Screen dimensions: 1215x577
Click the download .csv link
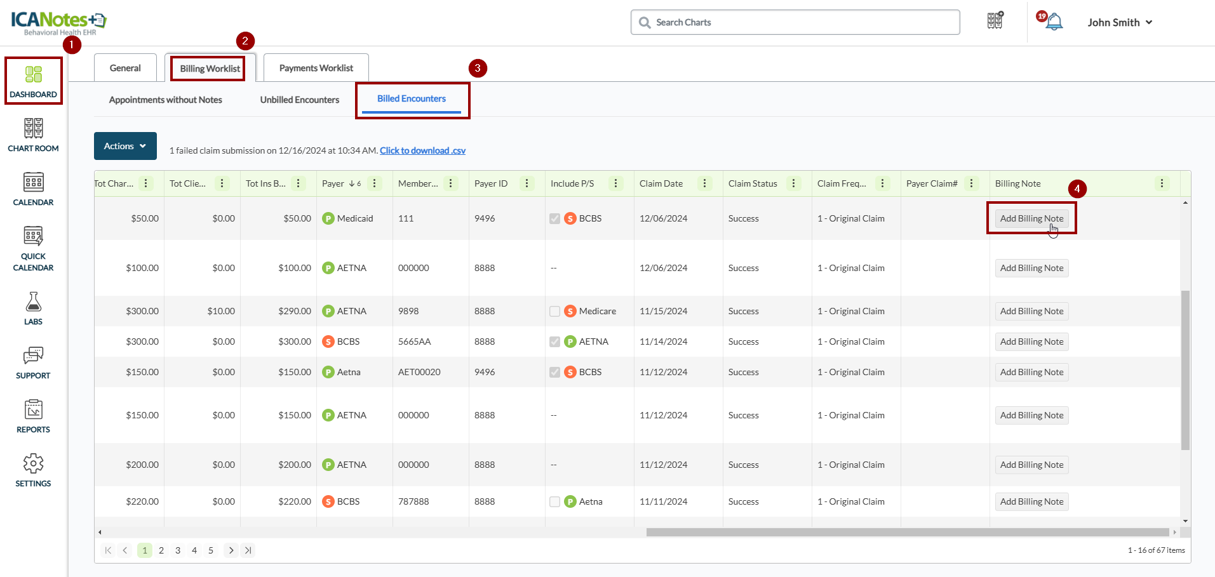coord(422,150)
